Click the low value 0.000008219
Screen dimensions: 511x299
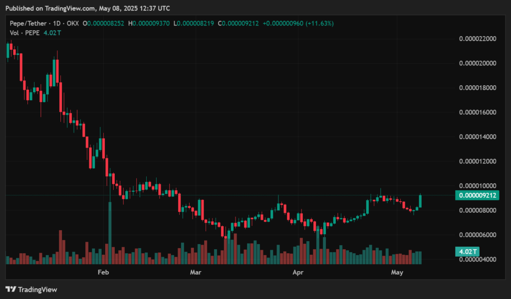(196, 23)
